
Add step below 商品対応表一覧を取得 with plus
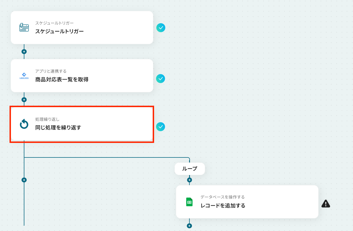tap(24, 100)
